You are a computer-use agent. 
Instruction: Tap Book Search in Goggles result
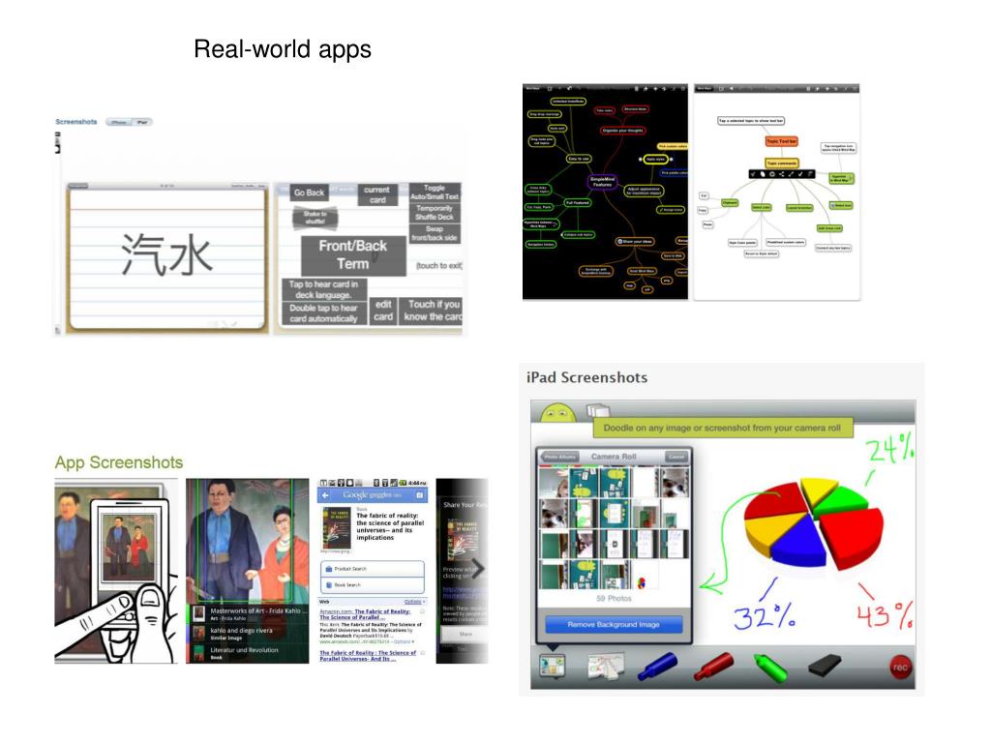pyautogui.click(x=373, y=585)
